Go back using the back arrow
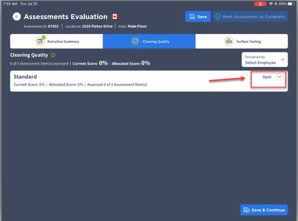Image resolution: width=298 pixels, height=221 pixels. click(x=17, y=17)
